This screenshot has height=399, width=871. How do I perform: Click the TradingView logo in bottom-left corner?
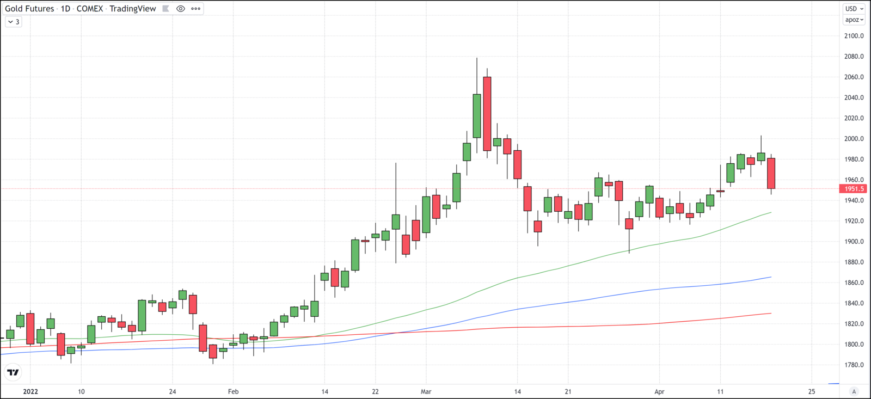13,372
